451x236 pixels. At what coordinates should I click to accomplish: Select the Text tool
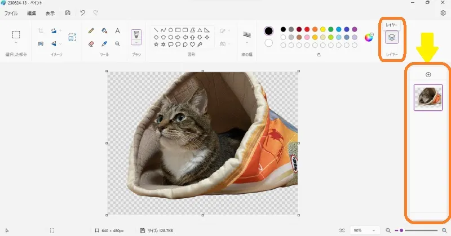pos(117,31)
